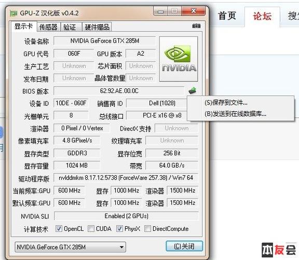This screenshot has width=299, height=260.
Task: Toggle the DirectCompute checkbox
Action: pyautogui.click(x=147, y=228)
